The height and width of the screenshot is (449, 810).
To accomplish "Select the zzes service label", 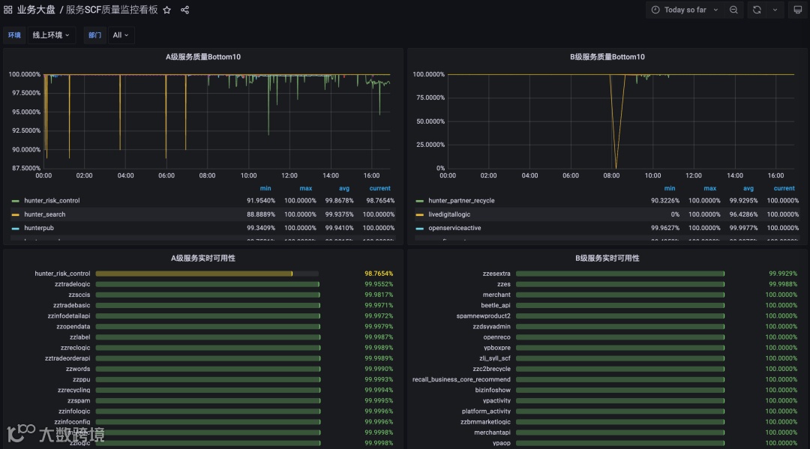I will click(x=504, y=284).
